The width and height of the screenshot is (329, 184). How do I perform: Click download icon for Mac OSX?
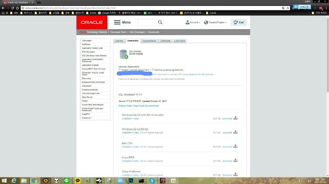(235, 146)
